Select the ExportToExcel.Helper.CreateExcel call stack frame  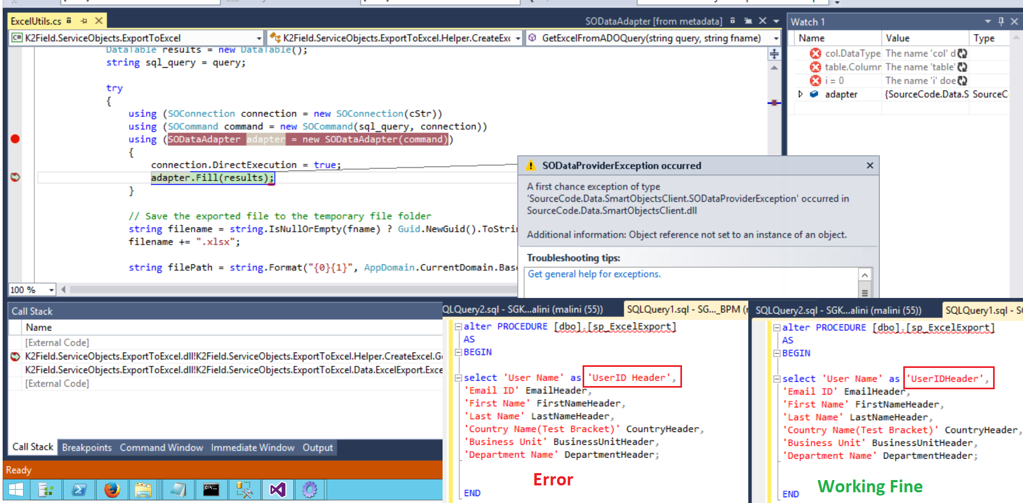coord(233,356)
